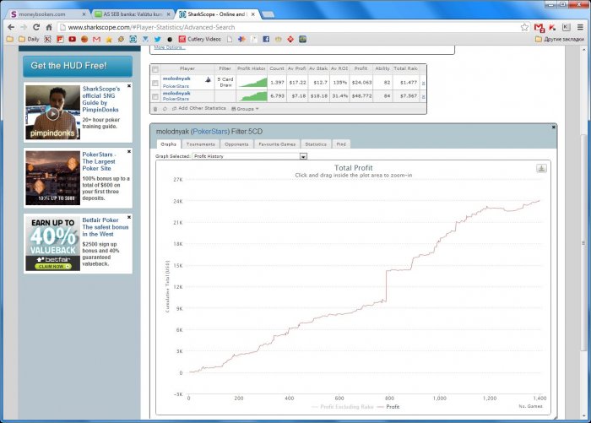This screenshot has width=591, height=423.
Task: Click the browser reload icon
Action: click(37, 27)
